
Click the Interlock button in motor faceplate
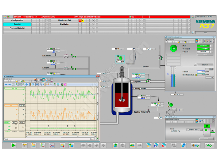205,65
